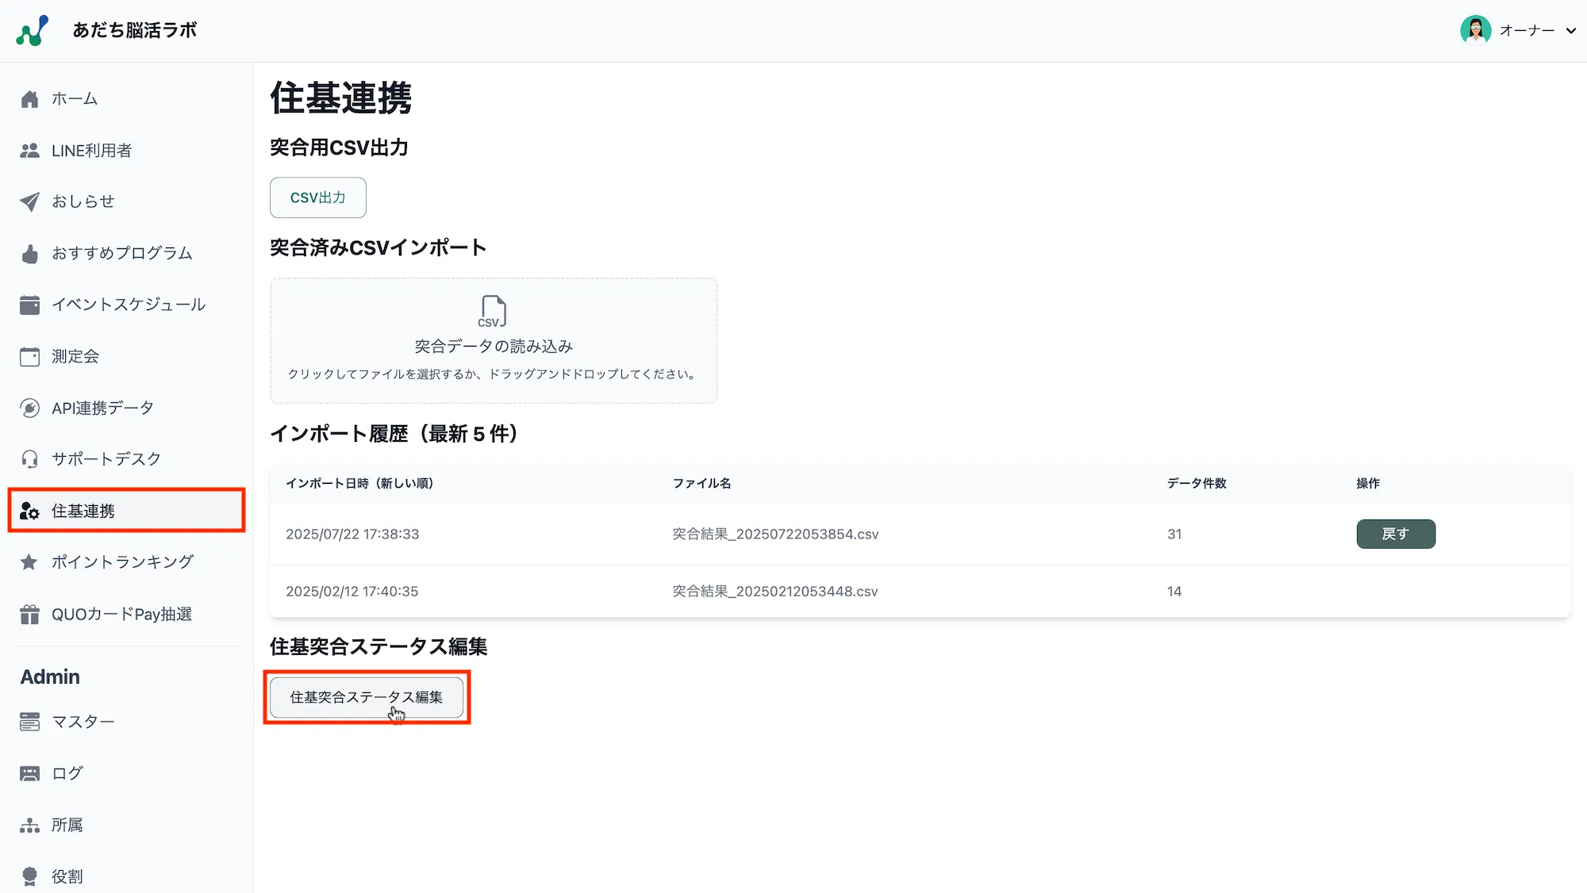Select the 所属 menu item
This screenshot has height=893, width=1587.
(x=67, y=825)
